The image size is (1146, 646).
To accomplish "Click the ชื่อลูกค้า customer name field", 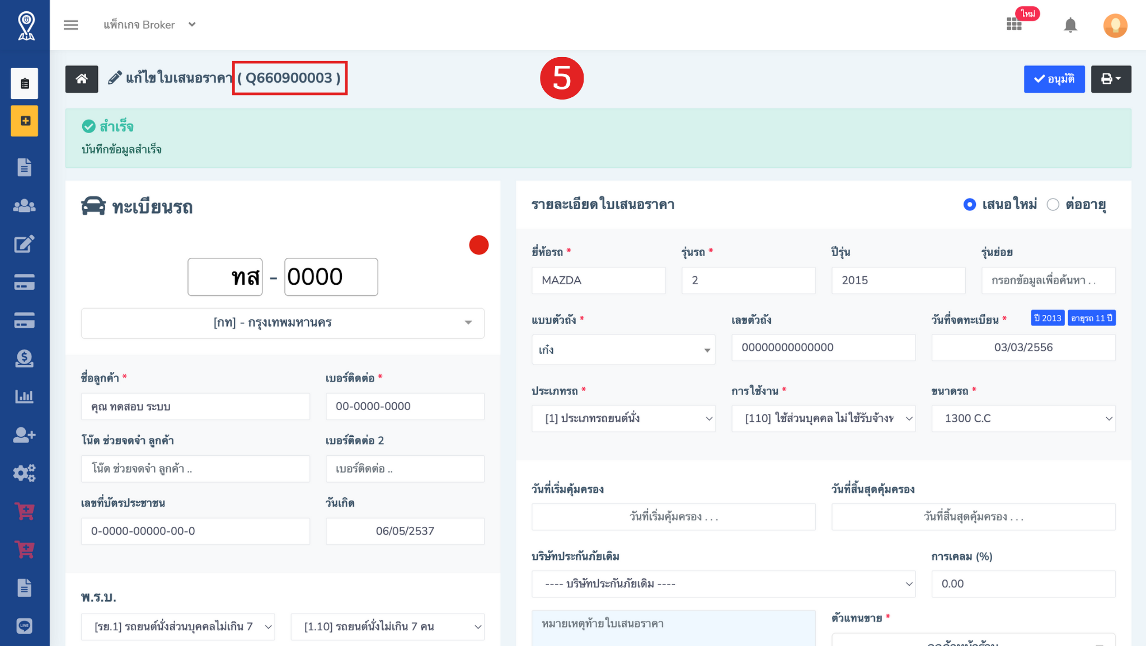I will click(x=195, y=407).
